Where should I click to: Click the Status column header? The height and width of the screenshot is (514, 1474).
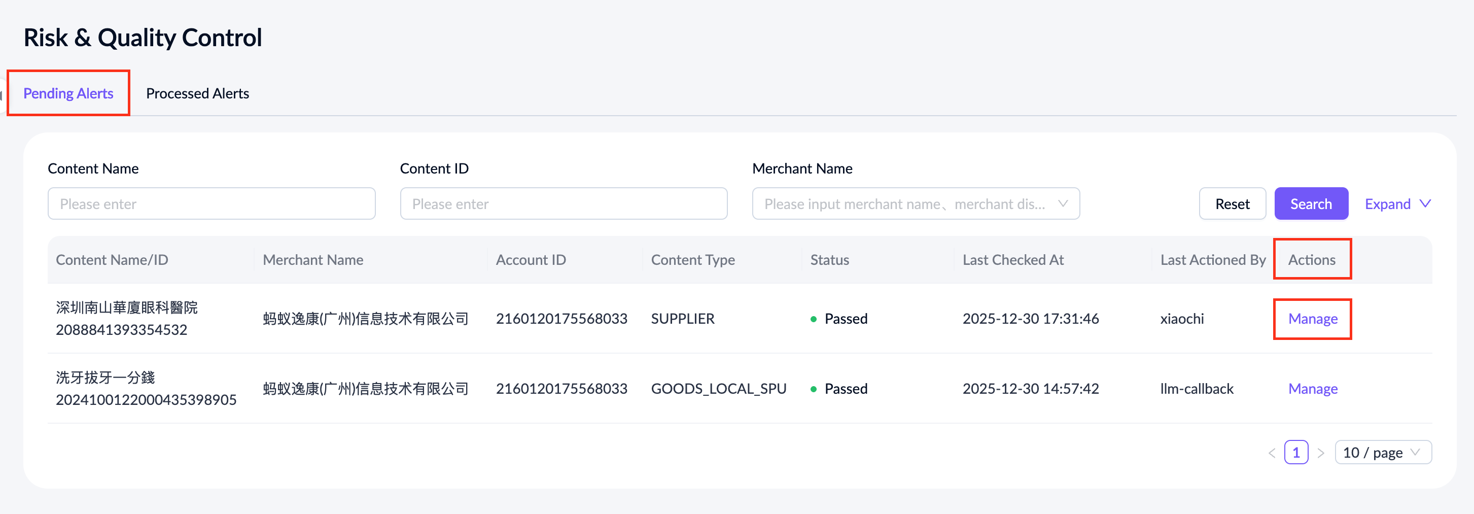coord(829,260)
